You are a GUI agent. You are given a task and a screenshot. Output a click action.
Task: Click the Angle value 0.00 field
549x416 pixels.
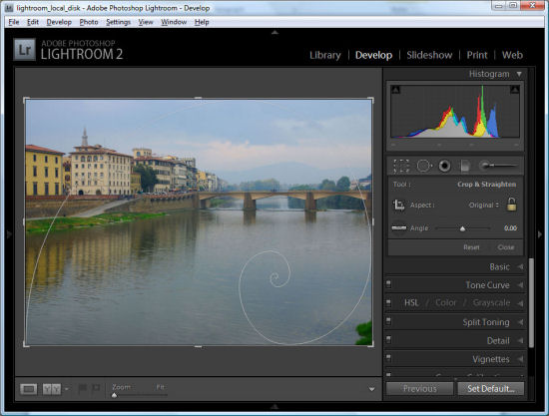click(x=510, y=228)
